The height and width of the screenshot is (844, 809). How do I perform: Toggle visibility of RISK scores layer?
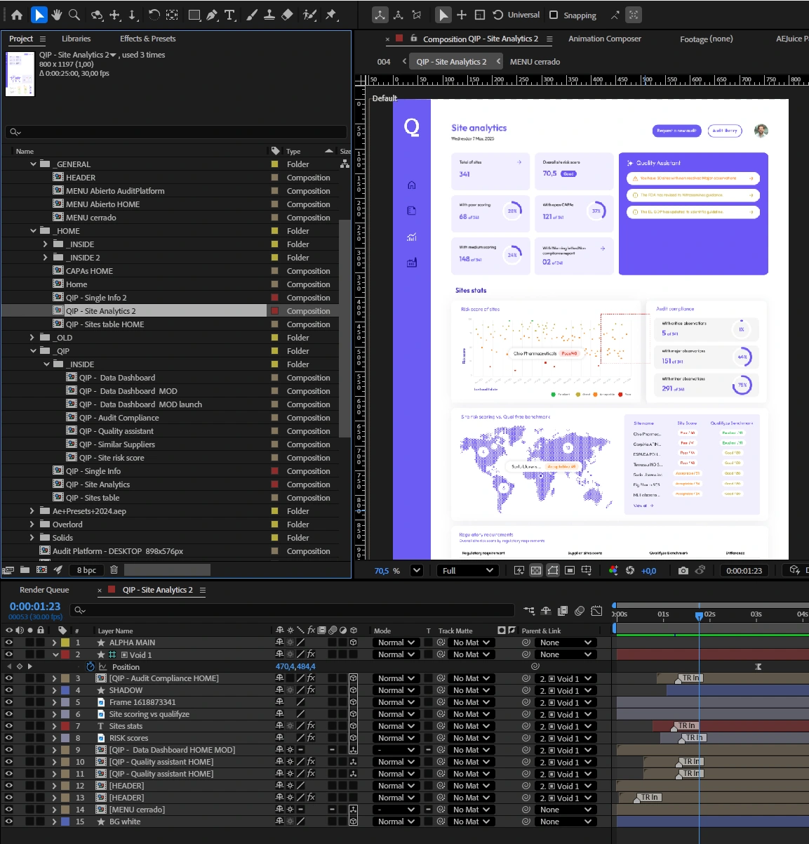coord(9,738)
